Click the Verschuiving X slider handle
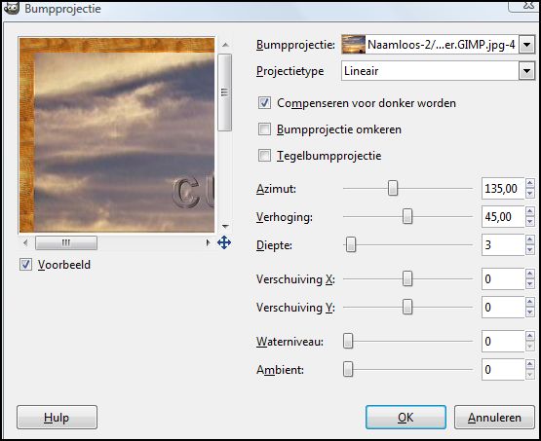 coord(407,278)
